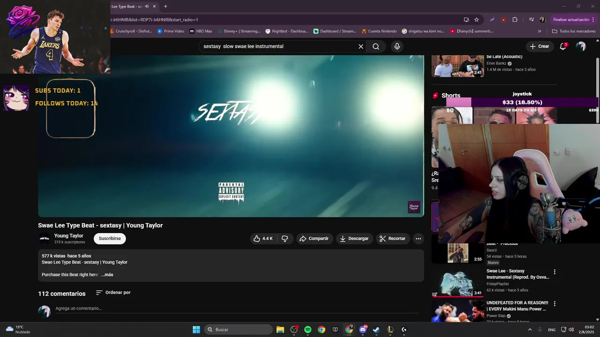600x337 pixels.
Task: Click Finalizar actualización in Chrome
Action: click(x=573, y=20)
